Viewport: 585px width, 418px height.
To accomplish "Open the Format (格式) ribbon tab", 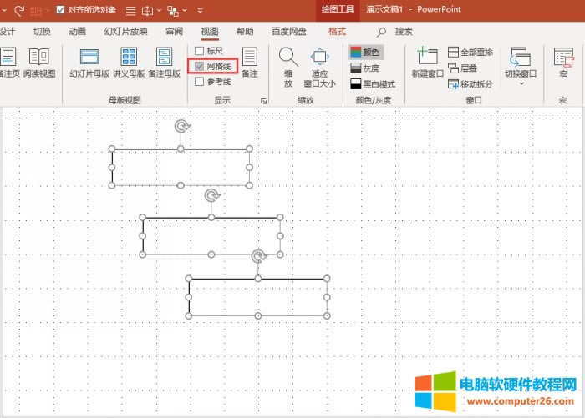I will click(337, 32).
